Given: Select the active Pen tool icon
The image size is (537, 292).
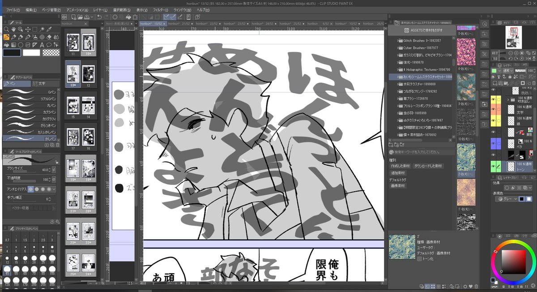Looking at the screenshot, I should click(7, 37).
